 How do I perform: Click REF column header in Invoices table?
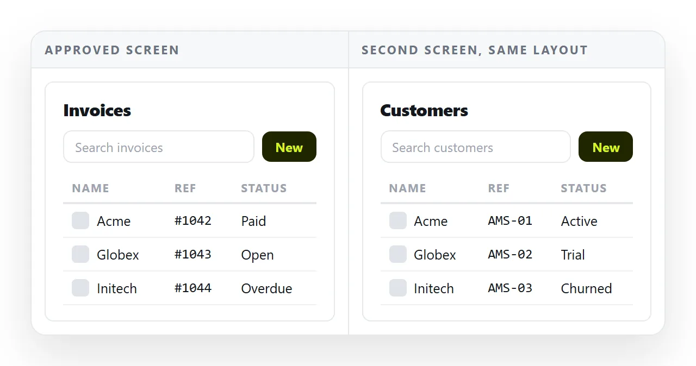tap(185, 188)
